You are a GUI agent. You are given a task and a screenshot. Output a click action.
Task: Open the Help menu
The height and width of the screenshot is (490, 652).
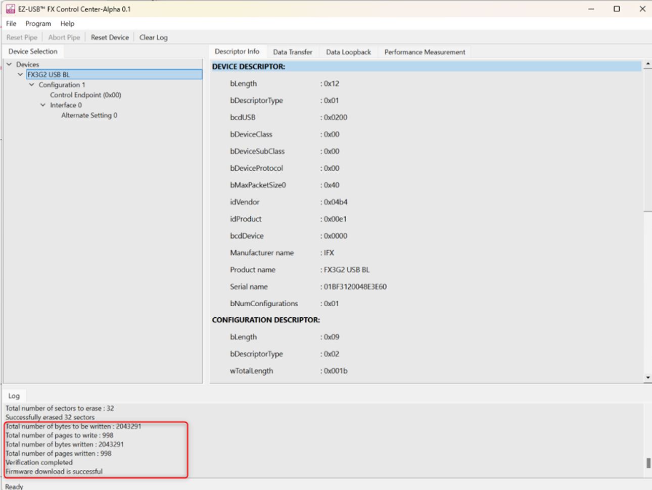tap(67, 24)
